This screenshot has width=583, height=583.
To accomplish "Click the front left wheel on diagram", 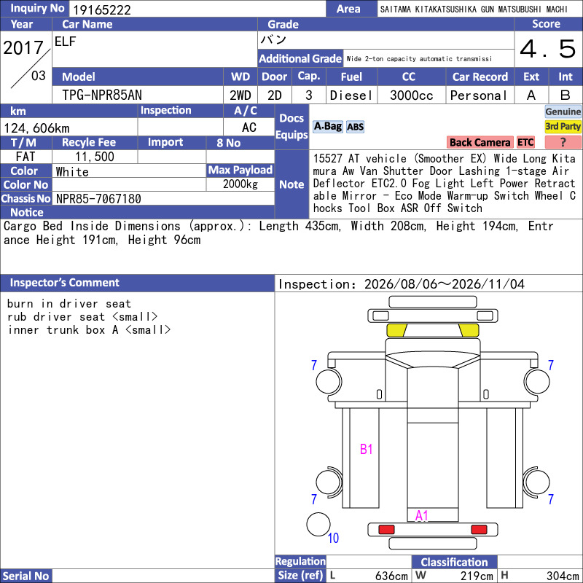I will 329,381.
